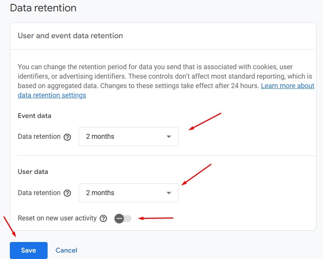
Task: Click the toggle switch knob
Action: pyautogui.click(x=119, y=218)
